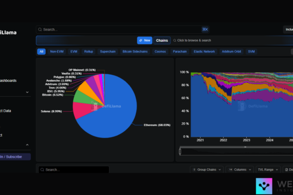Switch to the Non-EVM category filter

point(57,51)
